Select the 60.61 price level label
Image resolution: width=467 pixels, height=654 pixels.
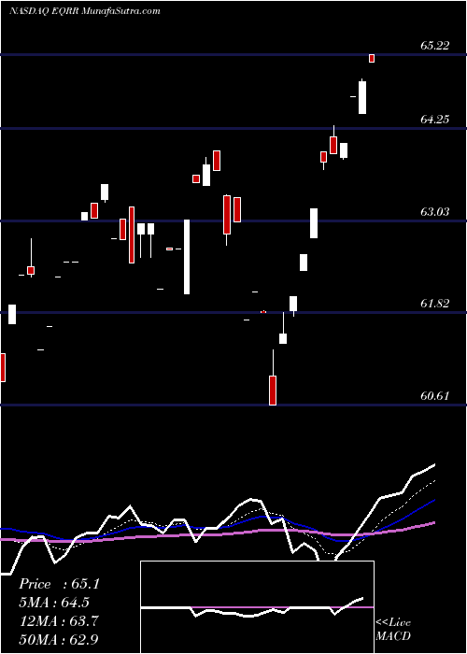tap(435, 395)
